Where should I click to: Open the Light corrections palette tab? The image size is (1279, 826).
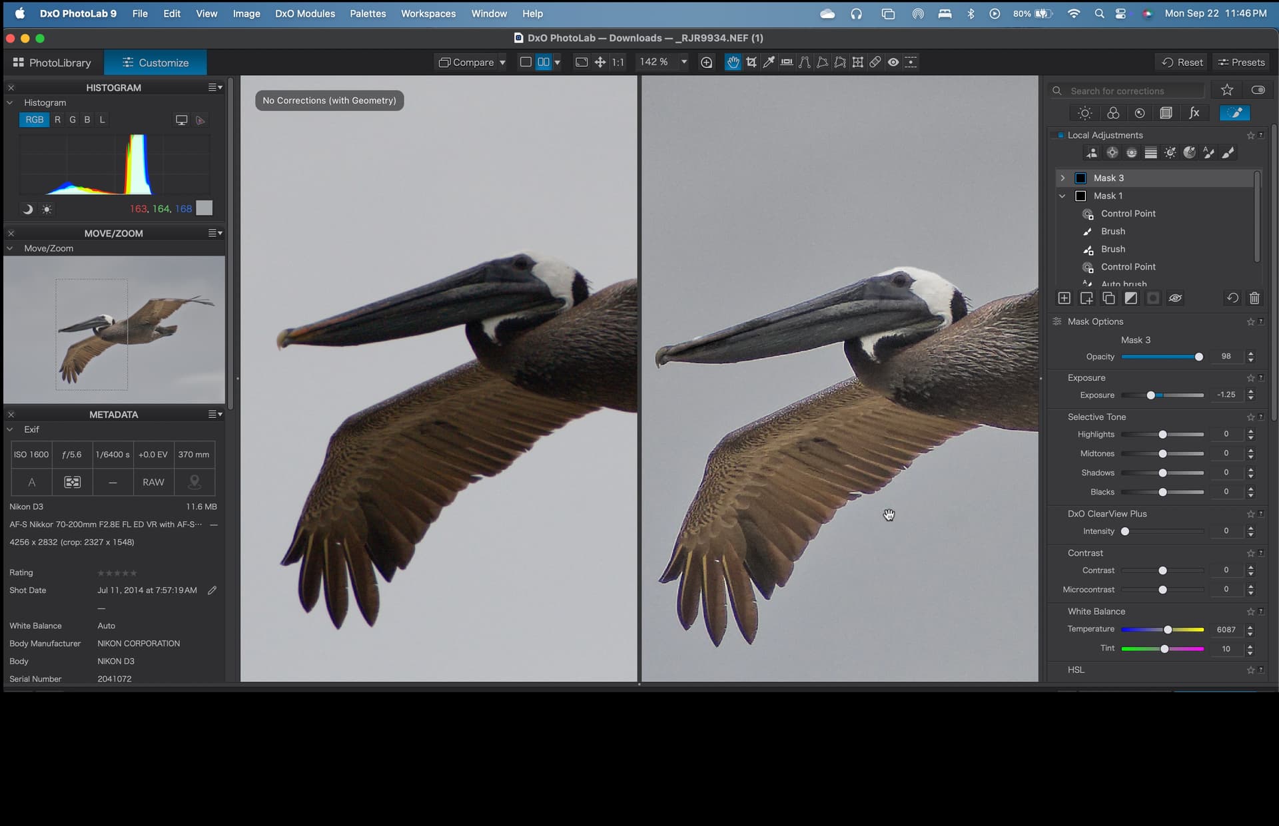click(x=1085, y=113)
